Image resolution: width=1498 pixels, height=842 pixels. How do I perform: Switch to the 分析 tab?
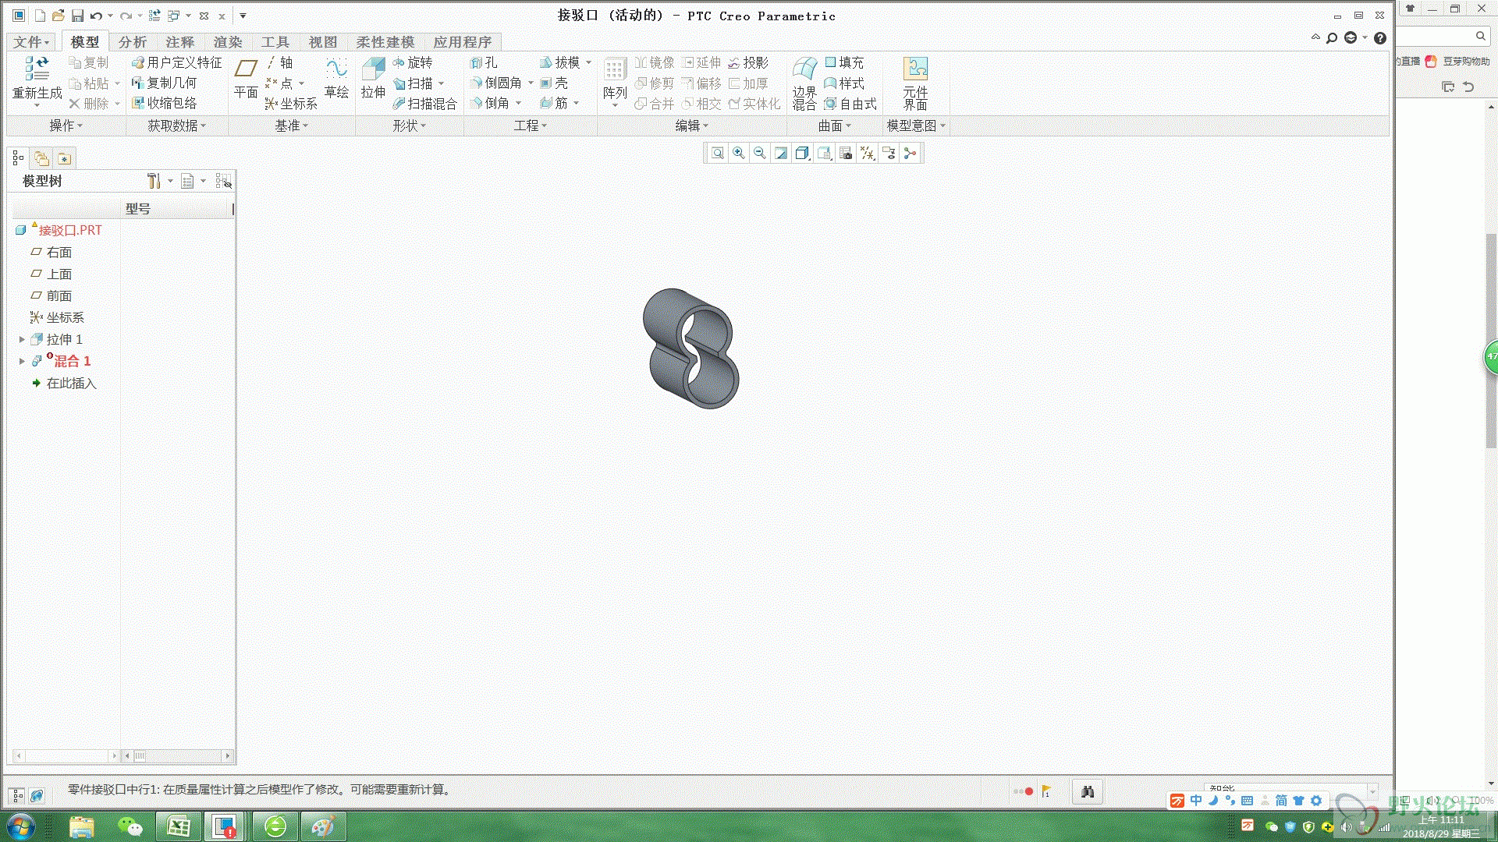pyautogui.click(x=132, y=42)
